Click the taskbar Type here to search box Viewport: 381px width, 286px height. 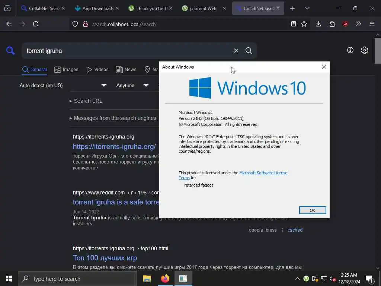pos(77,279)
